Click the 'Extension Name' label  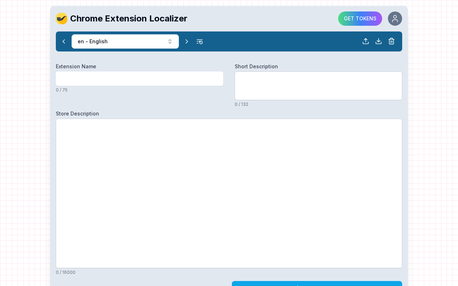pos(76,66)
